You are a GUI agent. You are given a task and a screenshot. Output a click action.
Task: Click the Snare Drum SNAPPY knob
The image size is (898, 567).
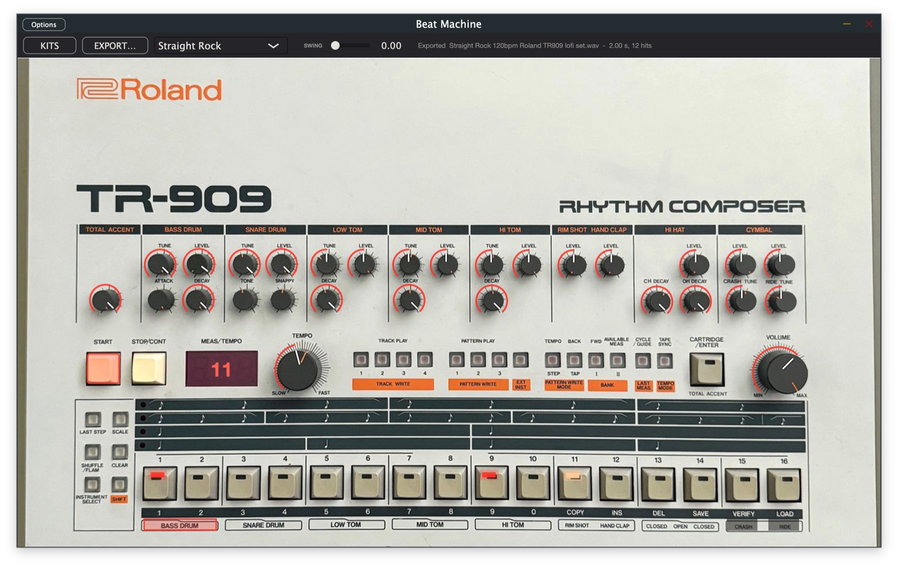click(x=282, y=299)
